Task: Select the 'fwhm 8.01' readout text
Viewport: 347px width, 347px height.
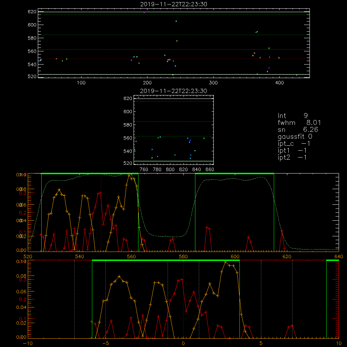Action: (x=299, y=122)
